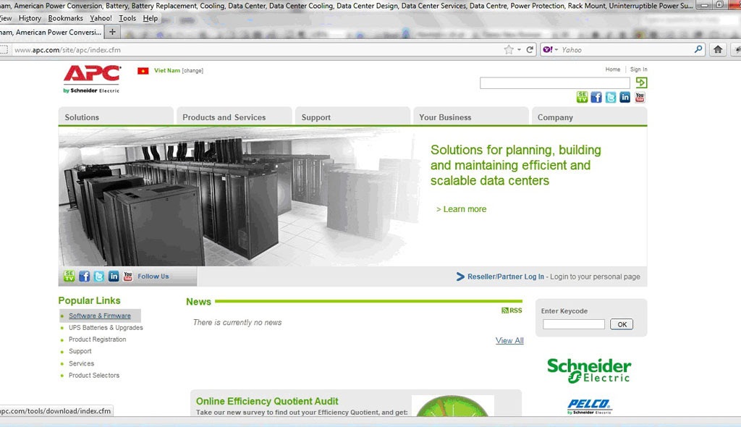Click View All news link
This screenshot has height=427, width=741.
tap(509, 340)
